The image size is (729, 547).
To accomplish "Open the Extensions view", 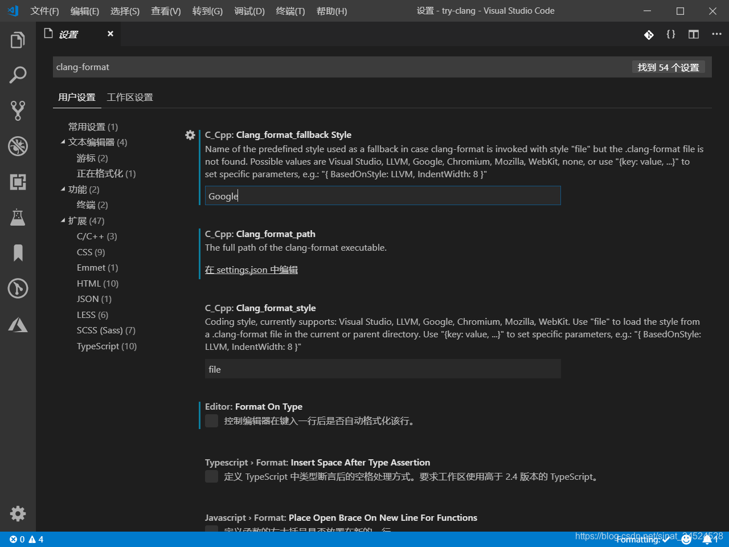I will pos(18,182).
